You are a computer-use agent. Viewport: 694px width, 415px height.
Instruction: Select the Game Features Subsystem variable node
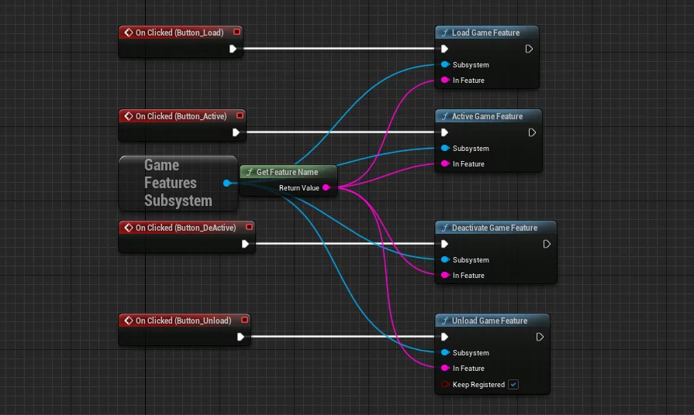(178, 183)
